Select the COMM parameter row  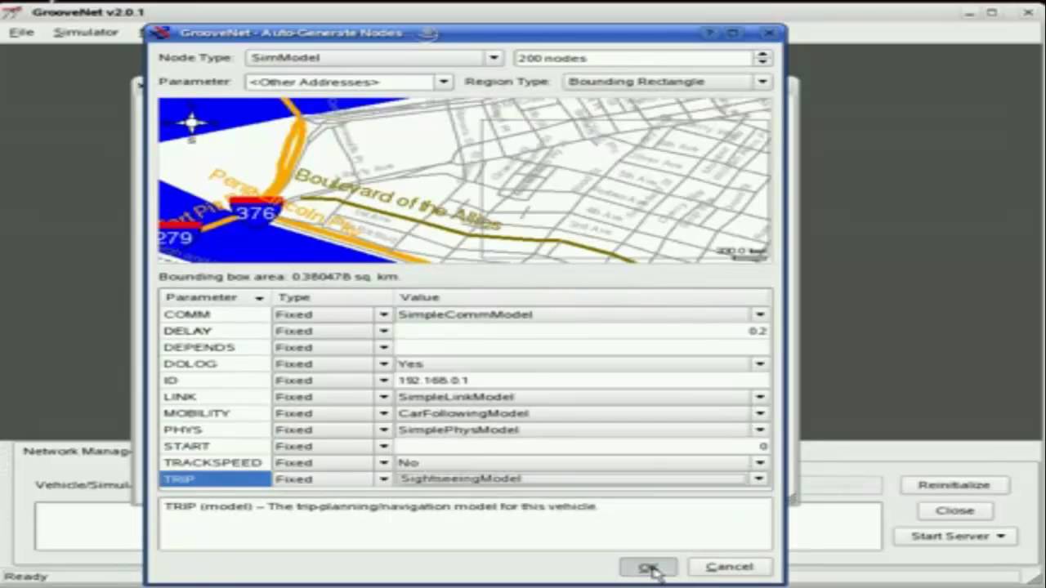coord(215,314)
